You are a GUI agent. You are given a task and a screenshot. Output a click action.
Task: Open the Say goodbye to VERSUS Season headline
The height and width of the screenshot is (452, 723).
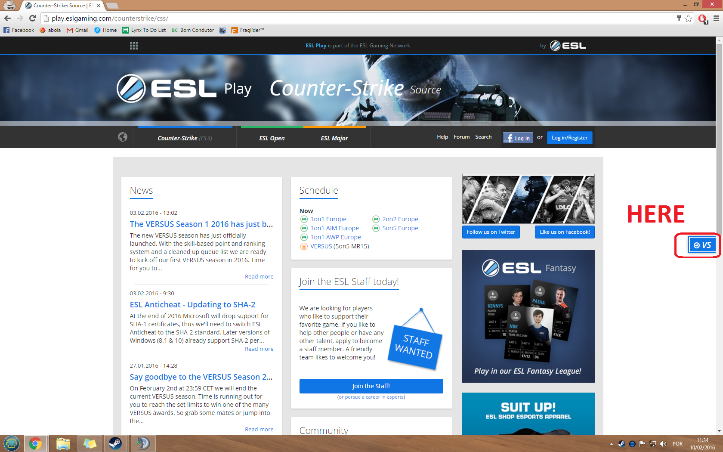tap(201, 377)
